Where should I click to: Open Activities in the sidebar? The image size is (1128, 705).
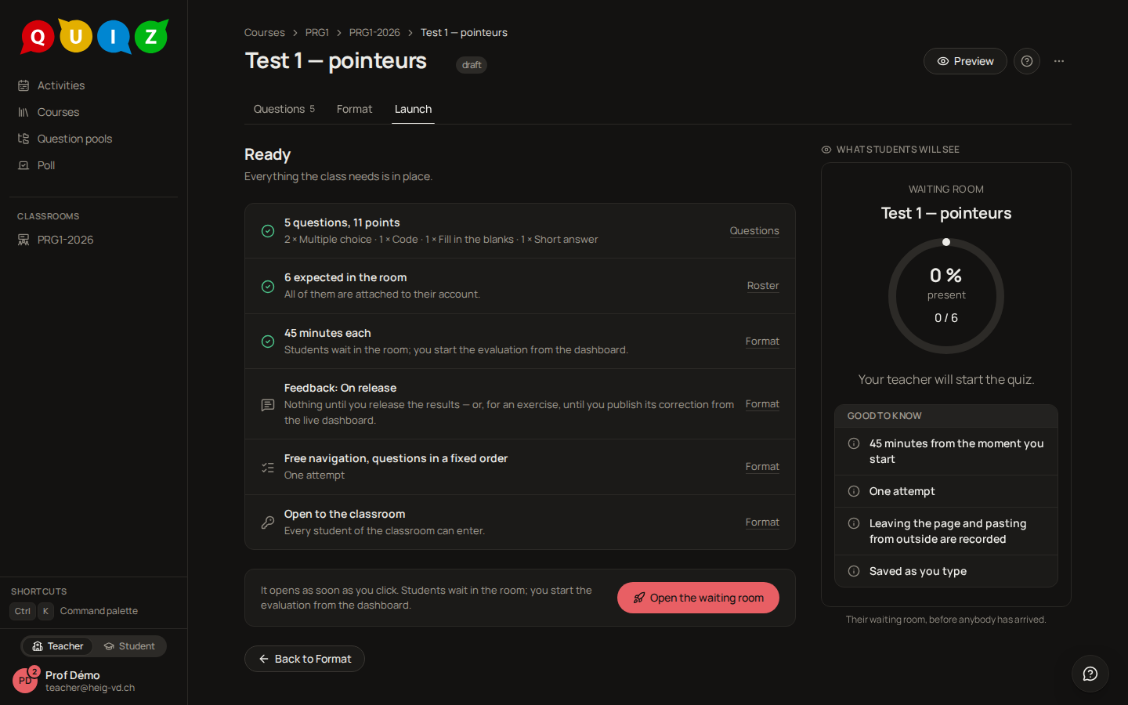(93, 85)
